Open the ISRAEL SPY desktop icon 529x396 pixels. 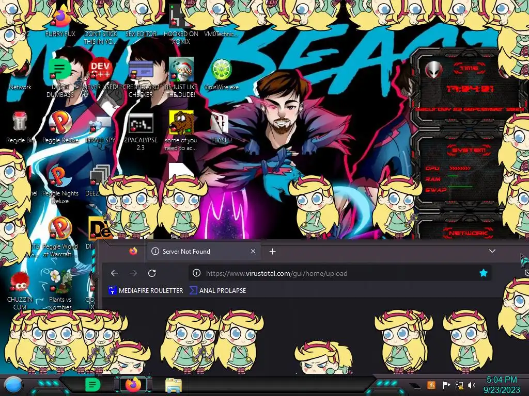tap(101, 129)
